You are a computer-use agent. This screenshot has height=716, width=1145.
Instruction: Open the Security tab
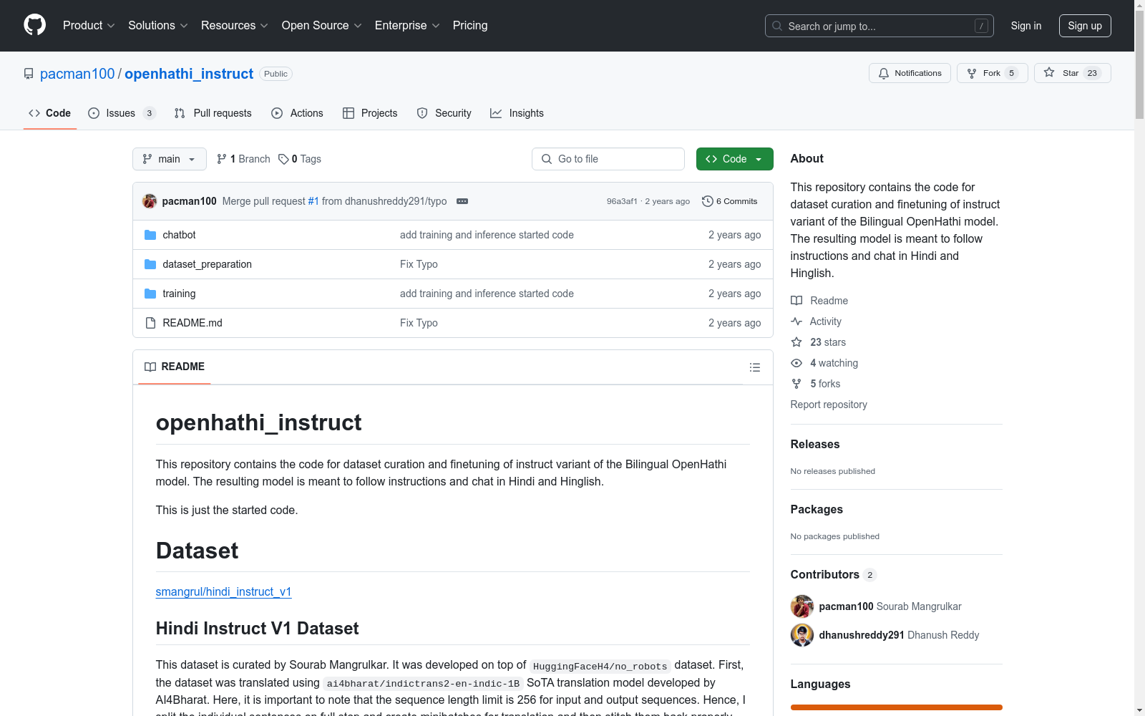(444, 113)
